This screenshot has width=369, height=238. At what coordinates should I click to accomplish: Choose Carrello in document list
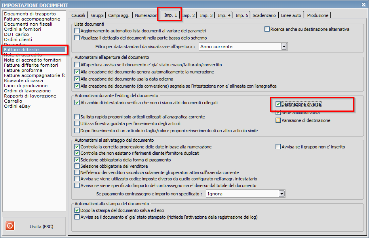(13, 101)
